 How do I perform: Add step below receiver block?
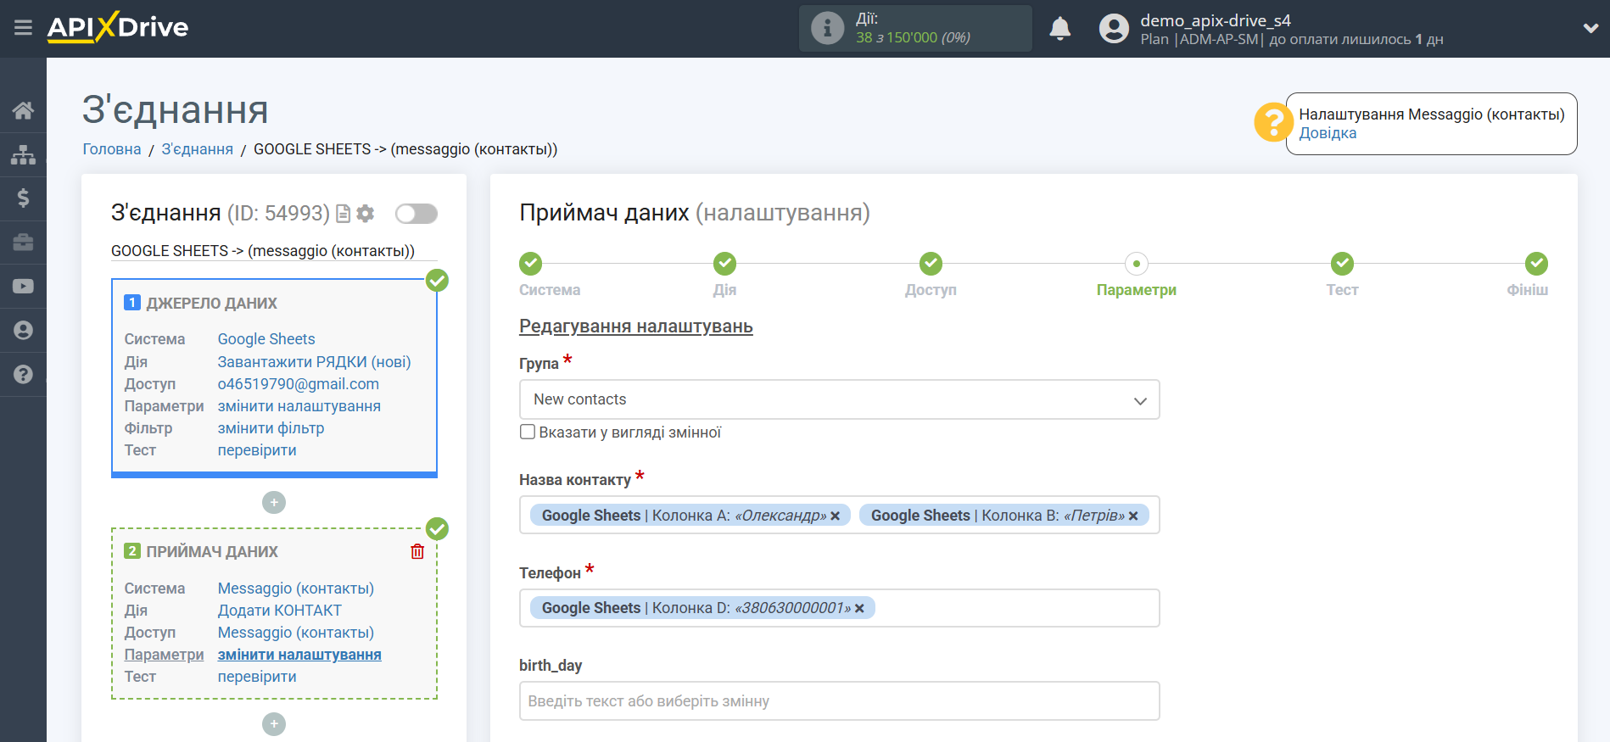(x=274, y=724)
